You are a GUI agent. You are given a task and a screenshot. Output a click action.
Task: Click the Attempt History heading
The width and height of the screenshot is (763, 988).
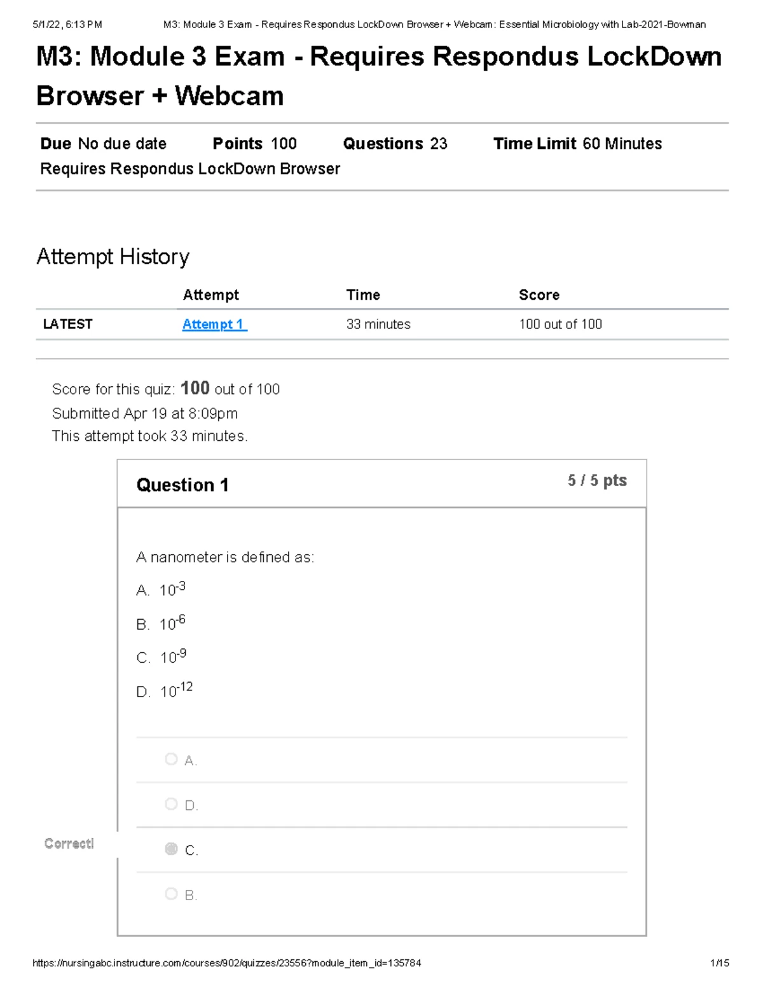click(113, 257)
